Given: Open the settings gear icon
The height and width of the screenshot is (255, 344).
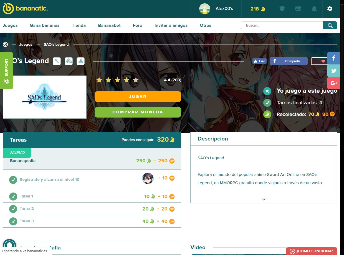Looking at the screenshot, I should pos(330,9).
